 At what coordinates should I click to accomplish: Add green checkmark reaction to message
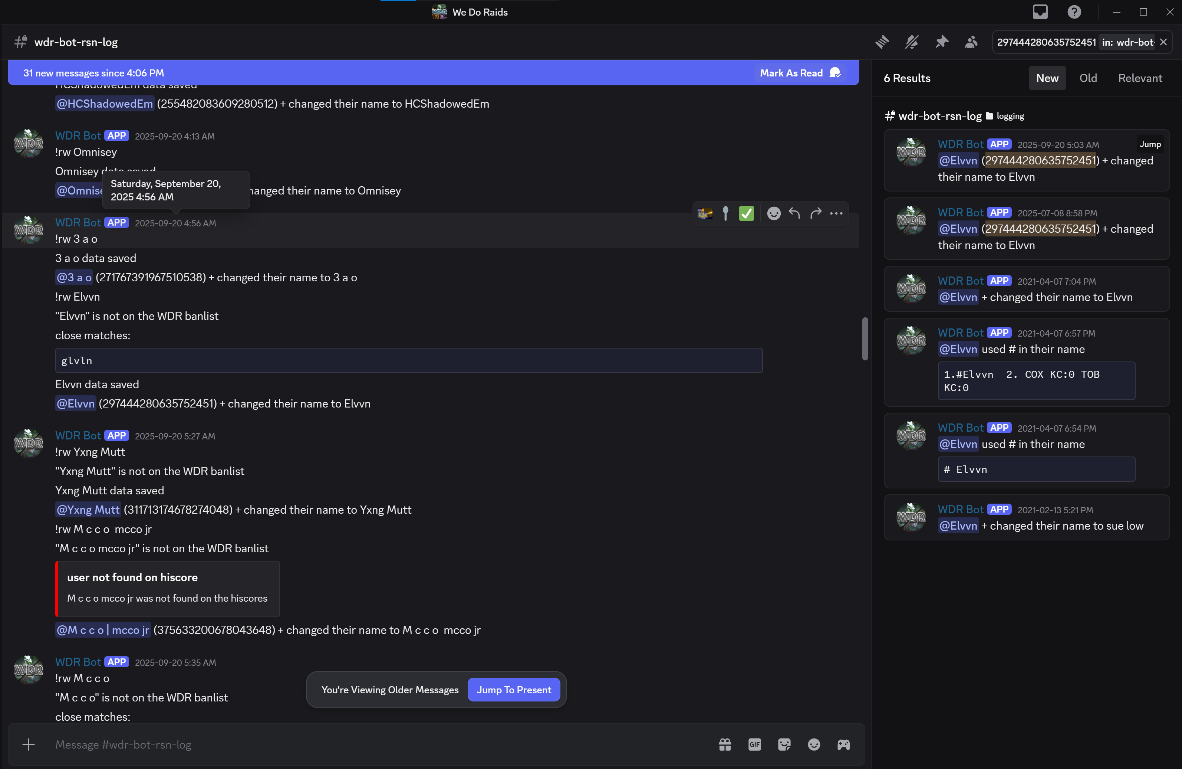tap(747, 214)
